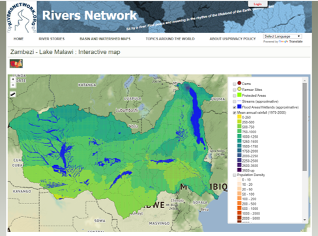Click the RiversNetwork.org logo

(x=22, y=18)
